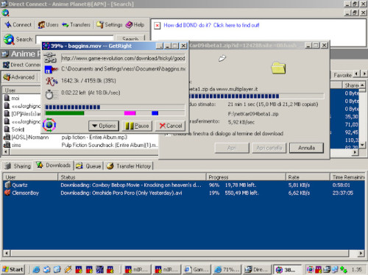
Task: Launch Internet Explorer from quick launch
Action: coord(36,269)
